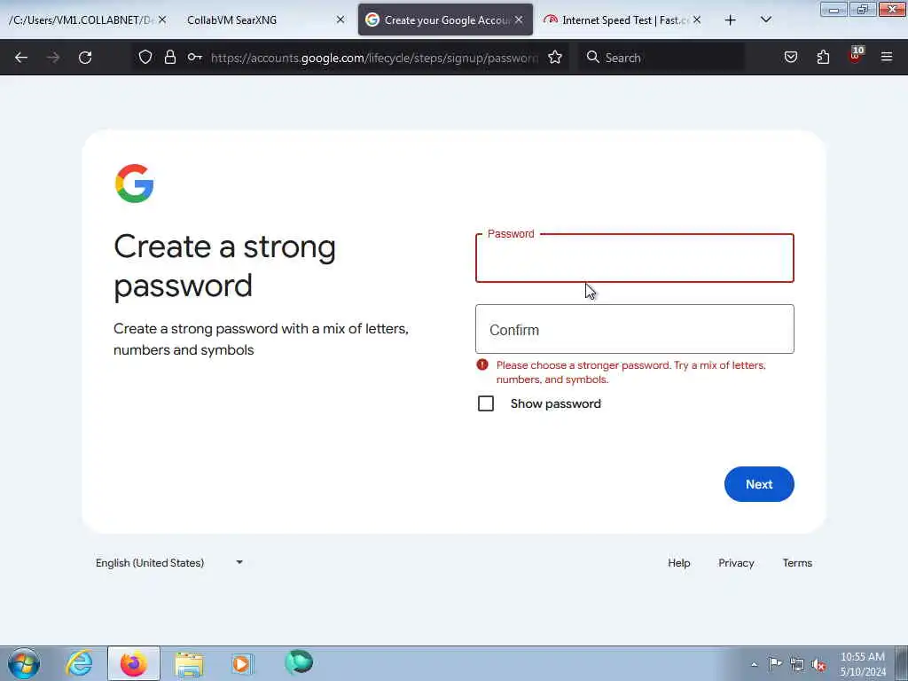
Task: Open the tracking protection shield icon
Action: coord(145,57)
